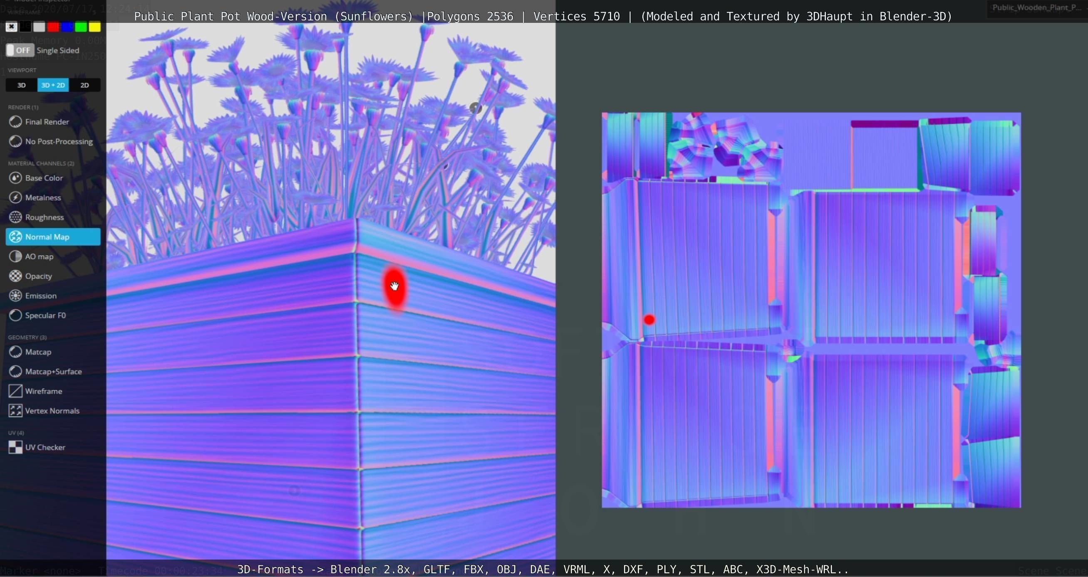Display Vertex Normals geometry view

pyautogui.click(x=52, y=411)
